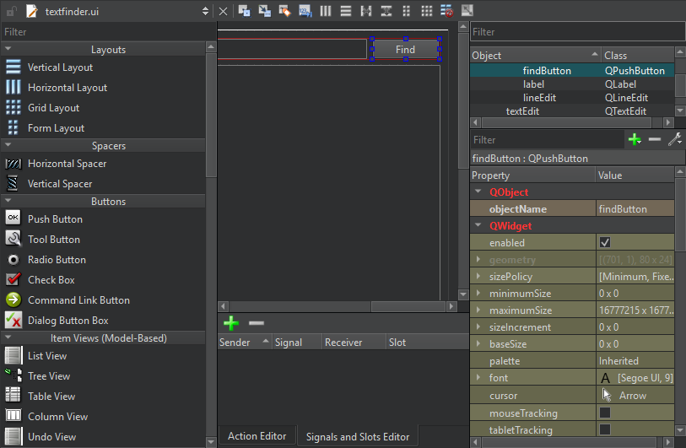Image resolution: width=686 pixels, height=448 pixels.
Task: Select Grid Layout in the widget box
Action: point(53,108)
